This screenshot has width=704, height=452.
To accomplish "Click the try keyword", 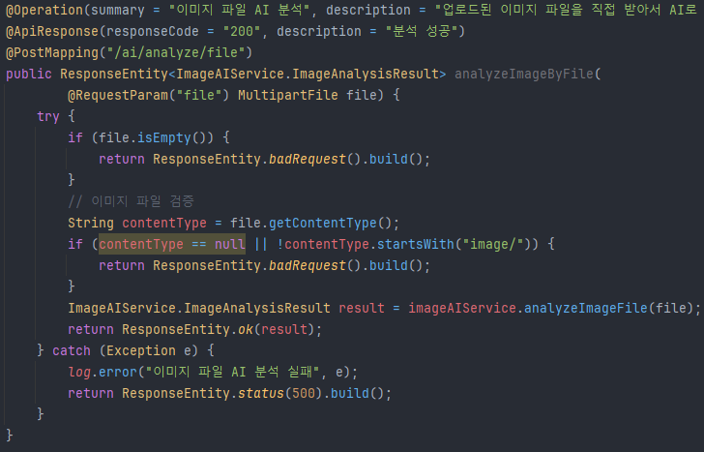I will [47, 116].
